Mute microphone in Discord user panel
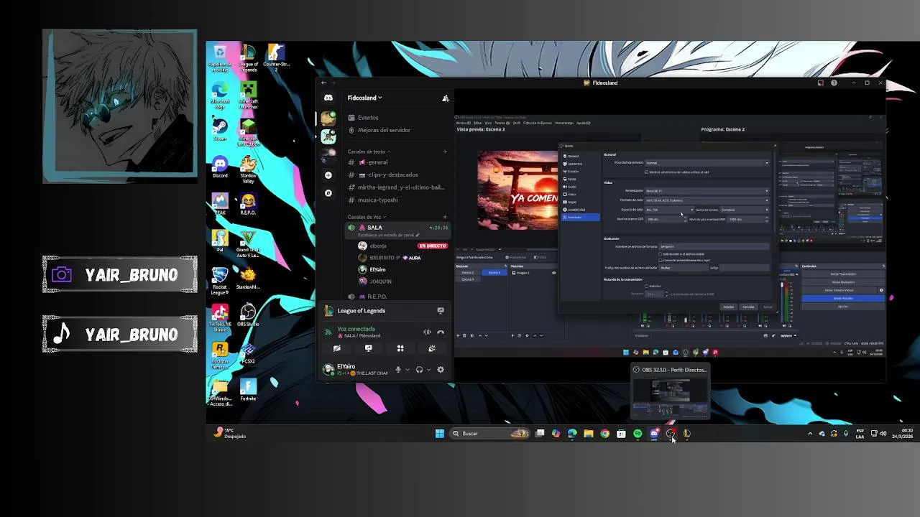This screenshot has height=517, width=920. coord(398,370)
